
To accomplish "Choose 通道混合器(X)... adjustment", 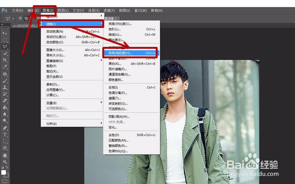I will coord(132,75).
